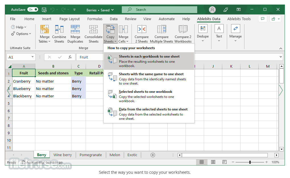Customize Quick Access Toolbar
The height and width of the screenshot is (178, 290).
74,10
